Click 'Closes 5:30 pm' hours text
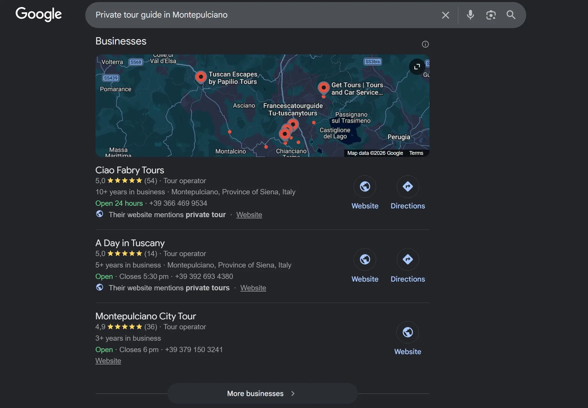The width and height of the screenshot is (588, 408). point(144,276)
